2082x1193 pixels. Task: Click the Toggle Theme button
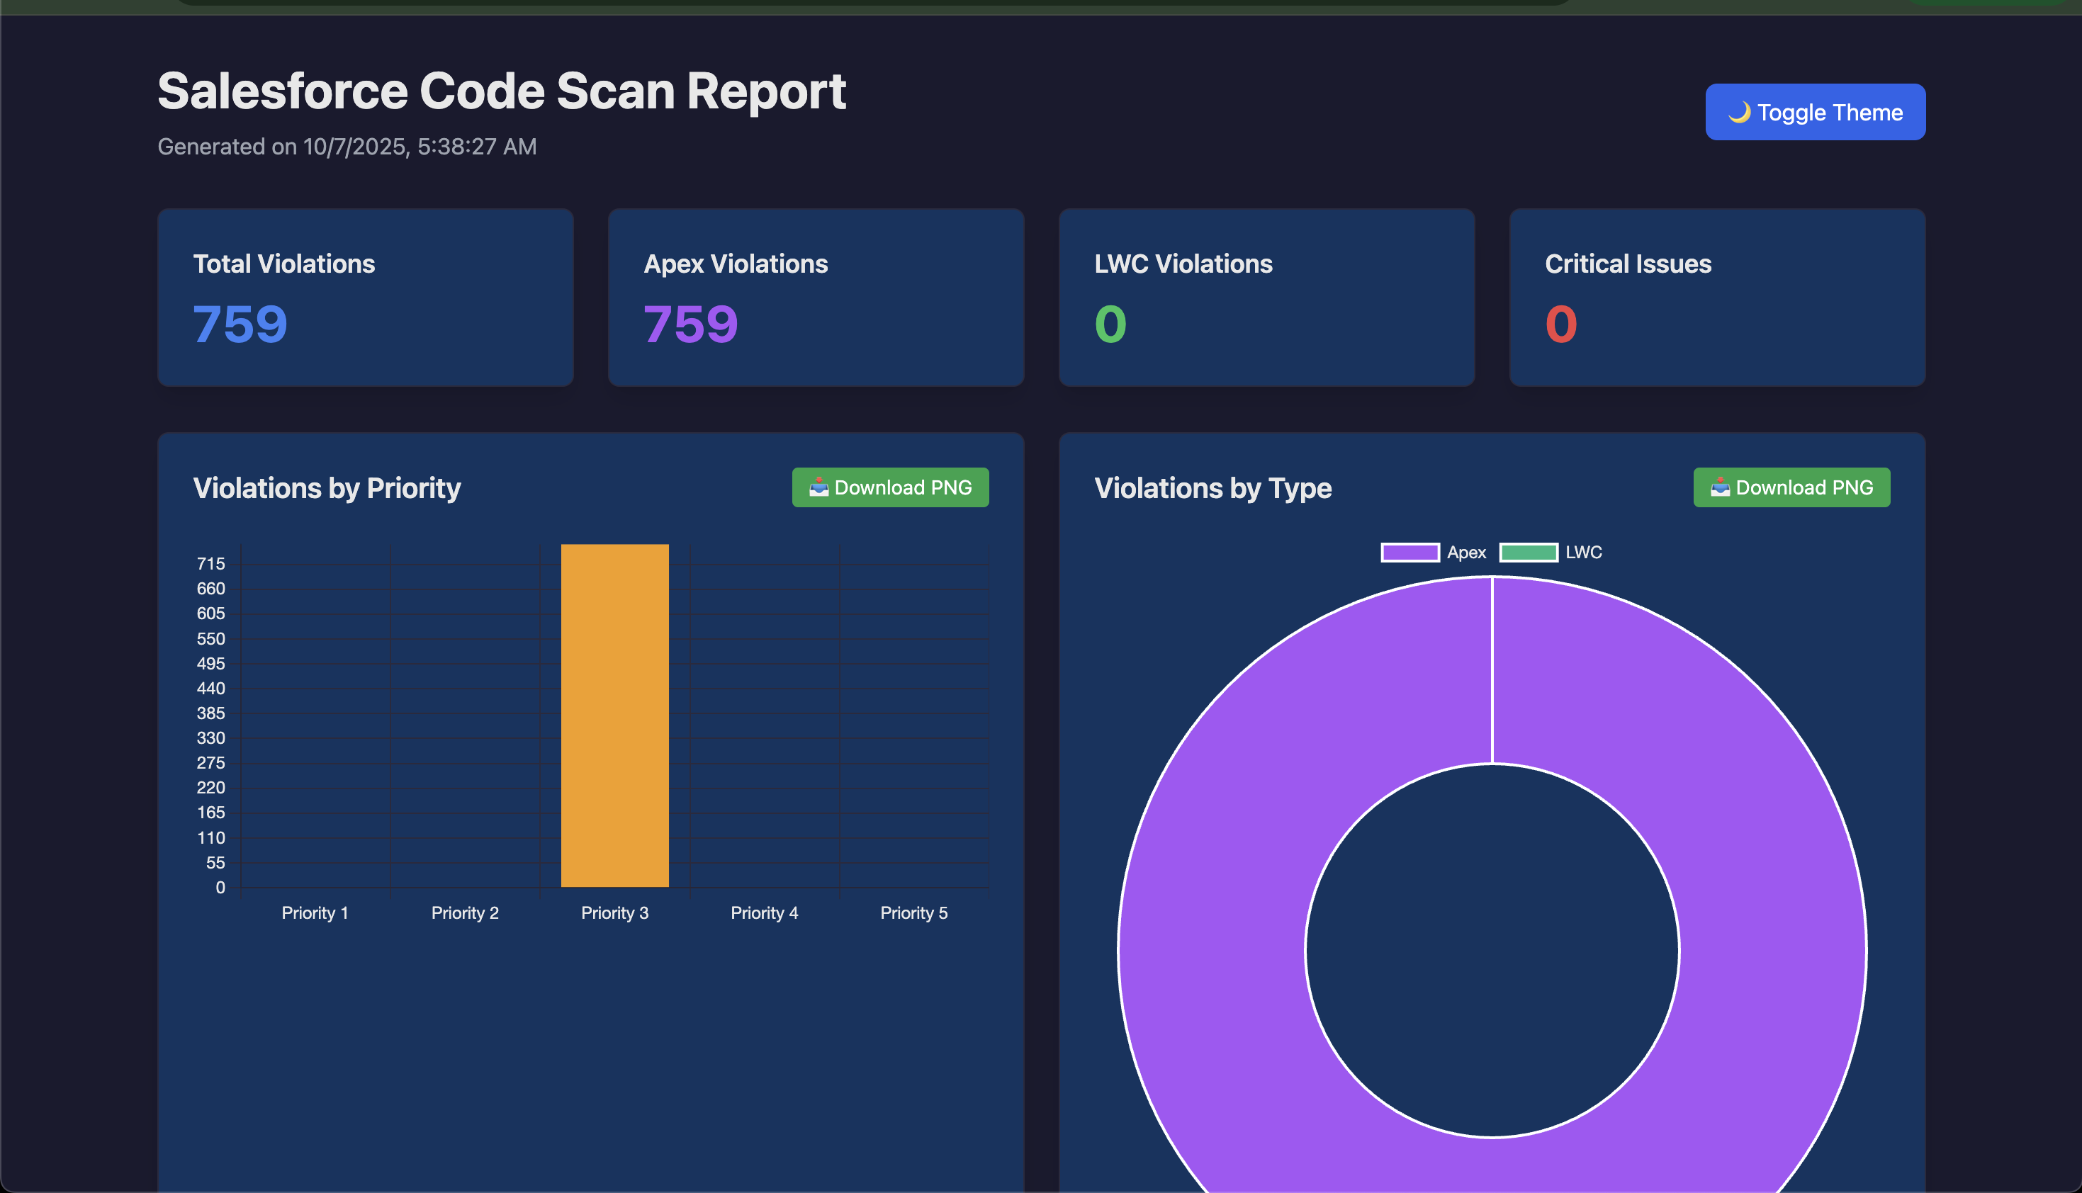tap(1815, 112)
